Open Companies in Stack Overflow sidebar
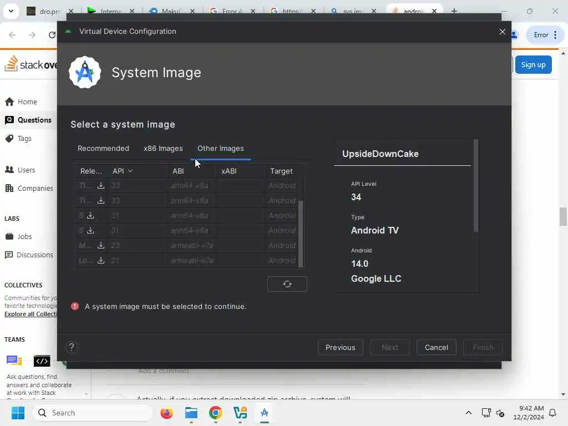568x426 pixels. click(x=29, y=189)
